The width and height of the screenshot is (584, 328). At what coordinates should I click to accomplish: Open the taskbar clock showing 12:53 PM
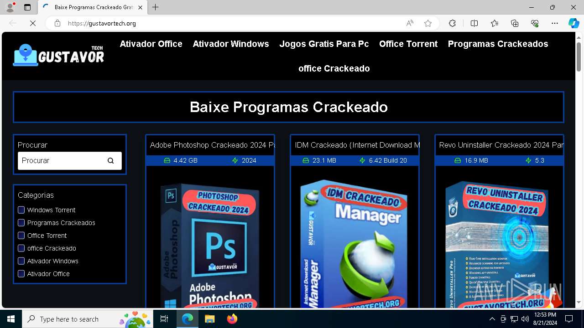545,319
